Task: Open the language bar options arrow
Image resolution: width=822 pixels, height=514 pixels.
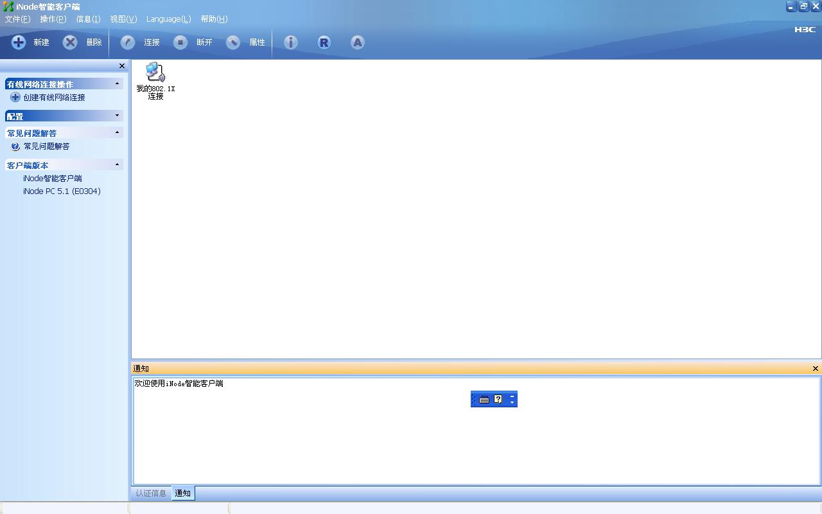Action: point(512,403)
